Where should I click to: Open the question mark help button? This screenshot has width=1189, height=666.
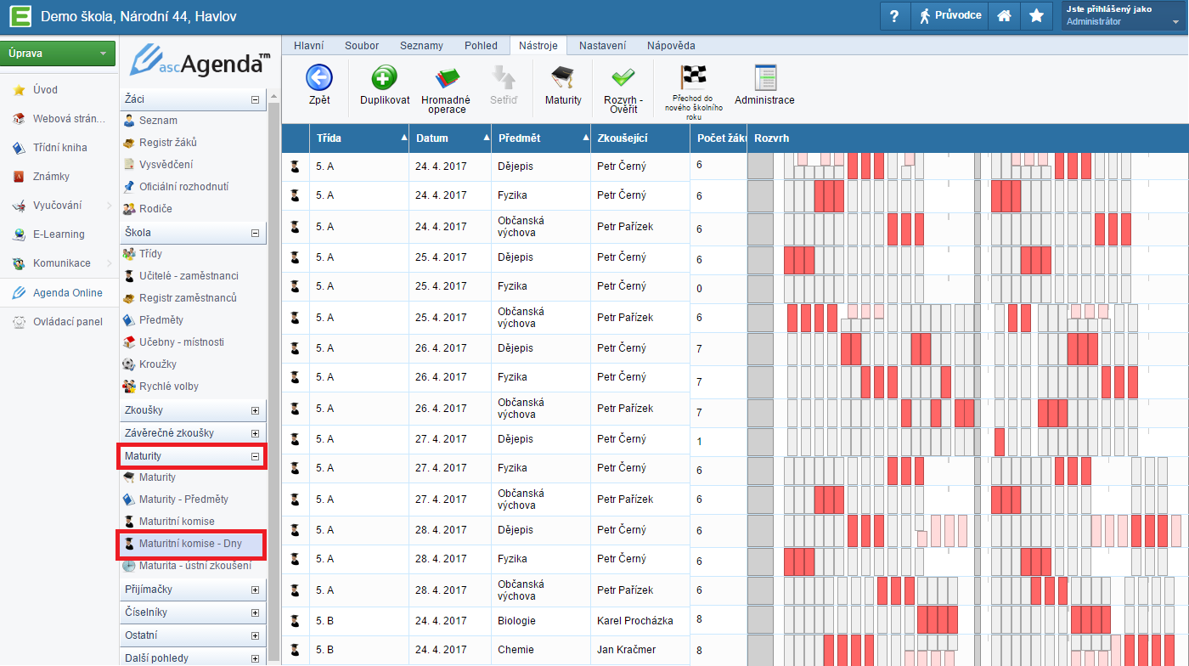(x=893, y=16)
